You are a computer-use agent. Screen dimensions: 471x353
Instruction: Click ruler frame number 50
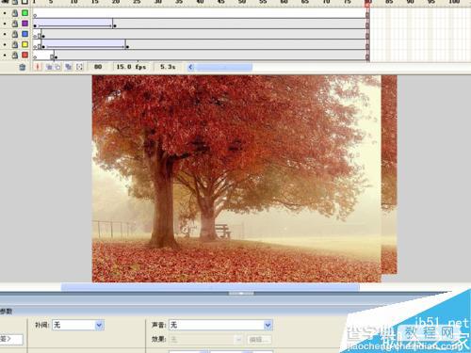coord(242,2)
